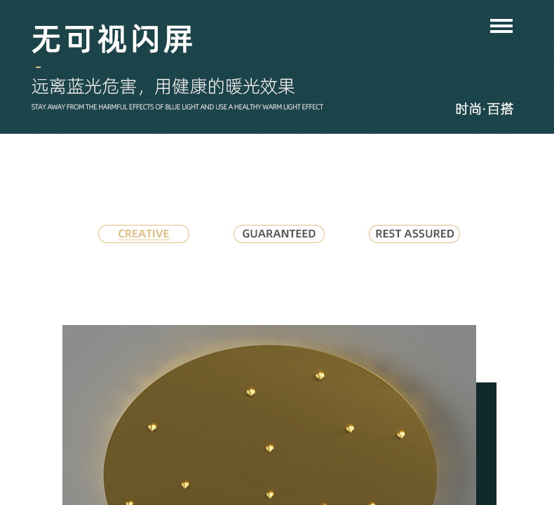Click the small gold dash under headline
Screen dimensions: 554x505
tap(38, 67)
